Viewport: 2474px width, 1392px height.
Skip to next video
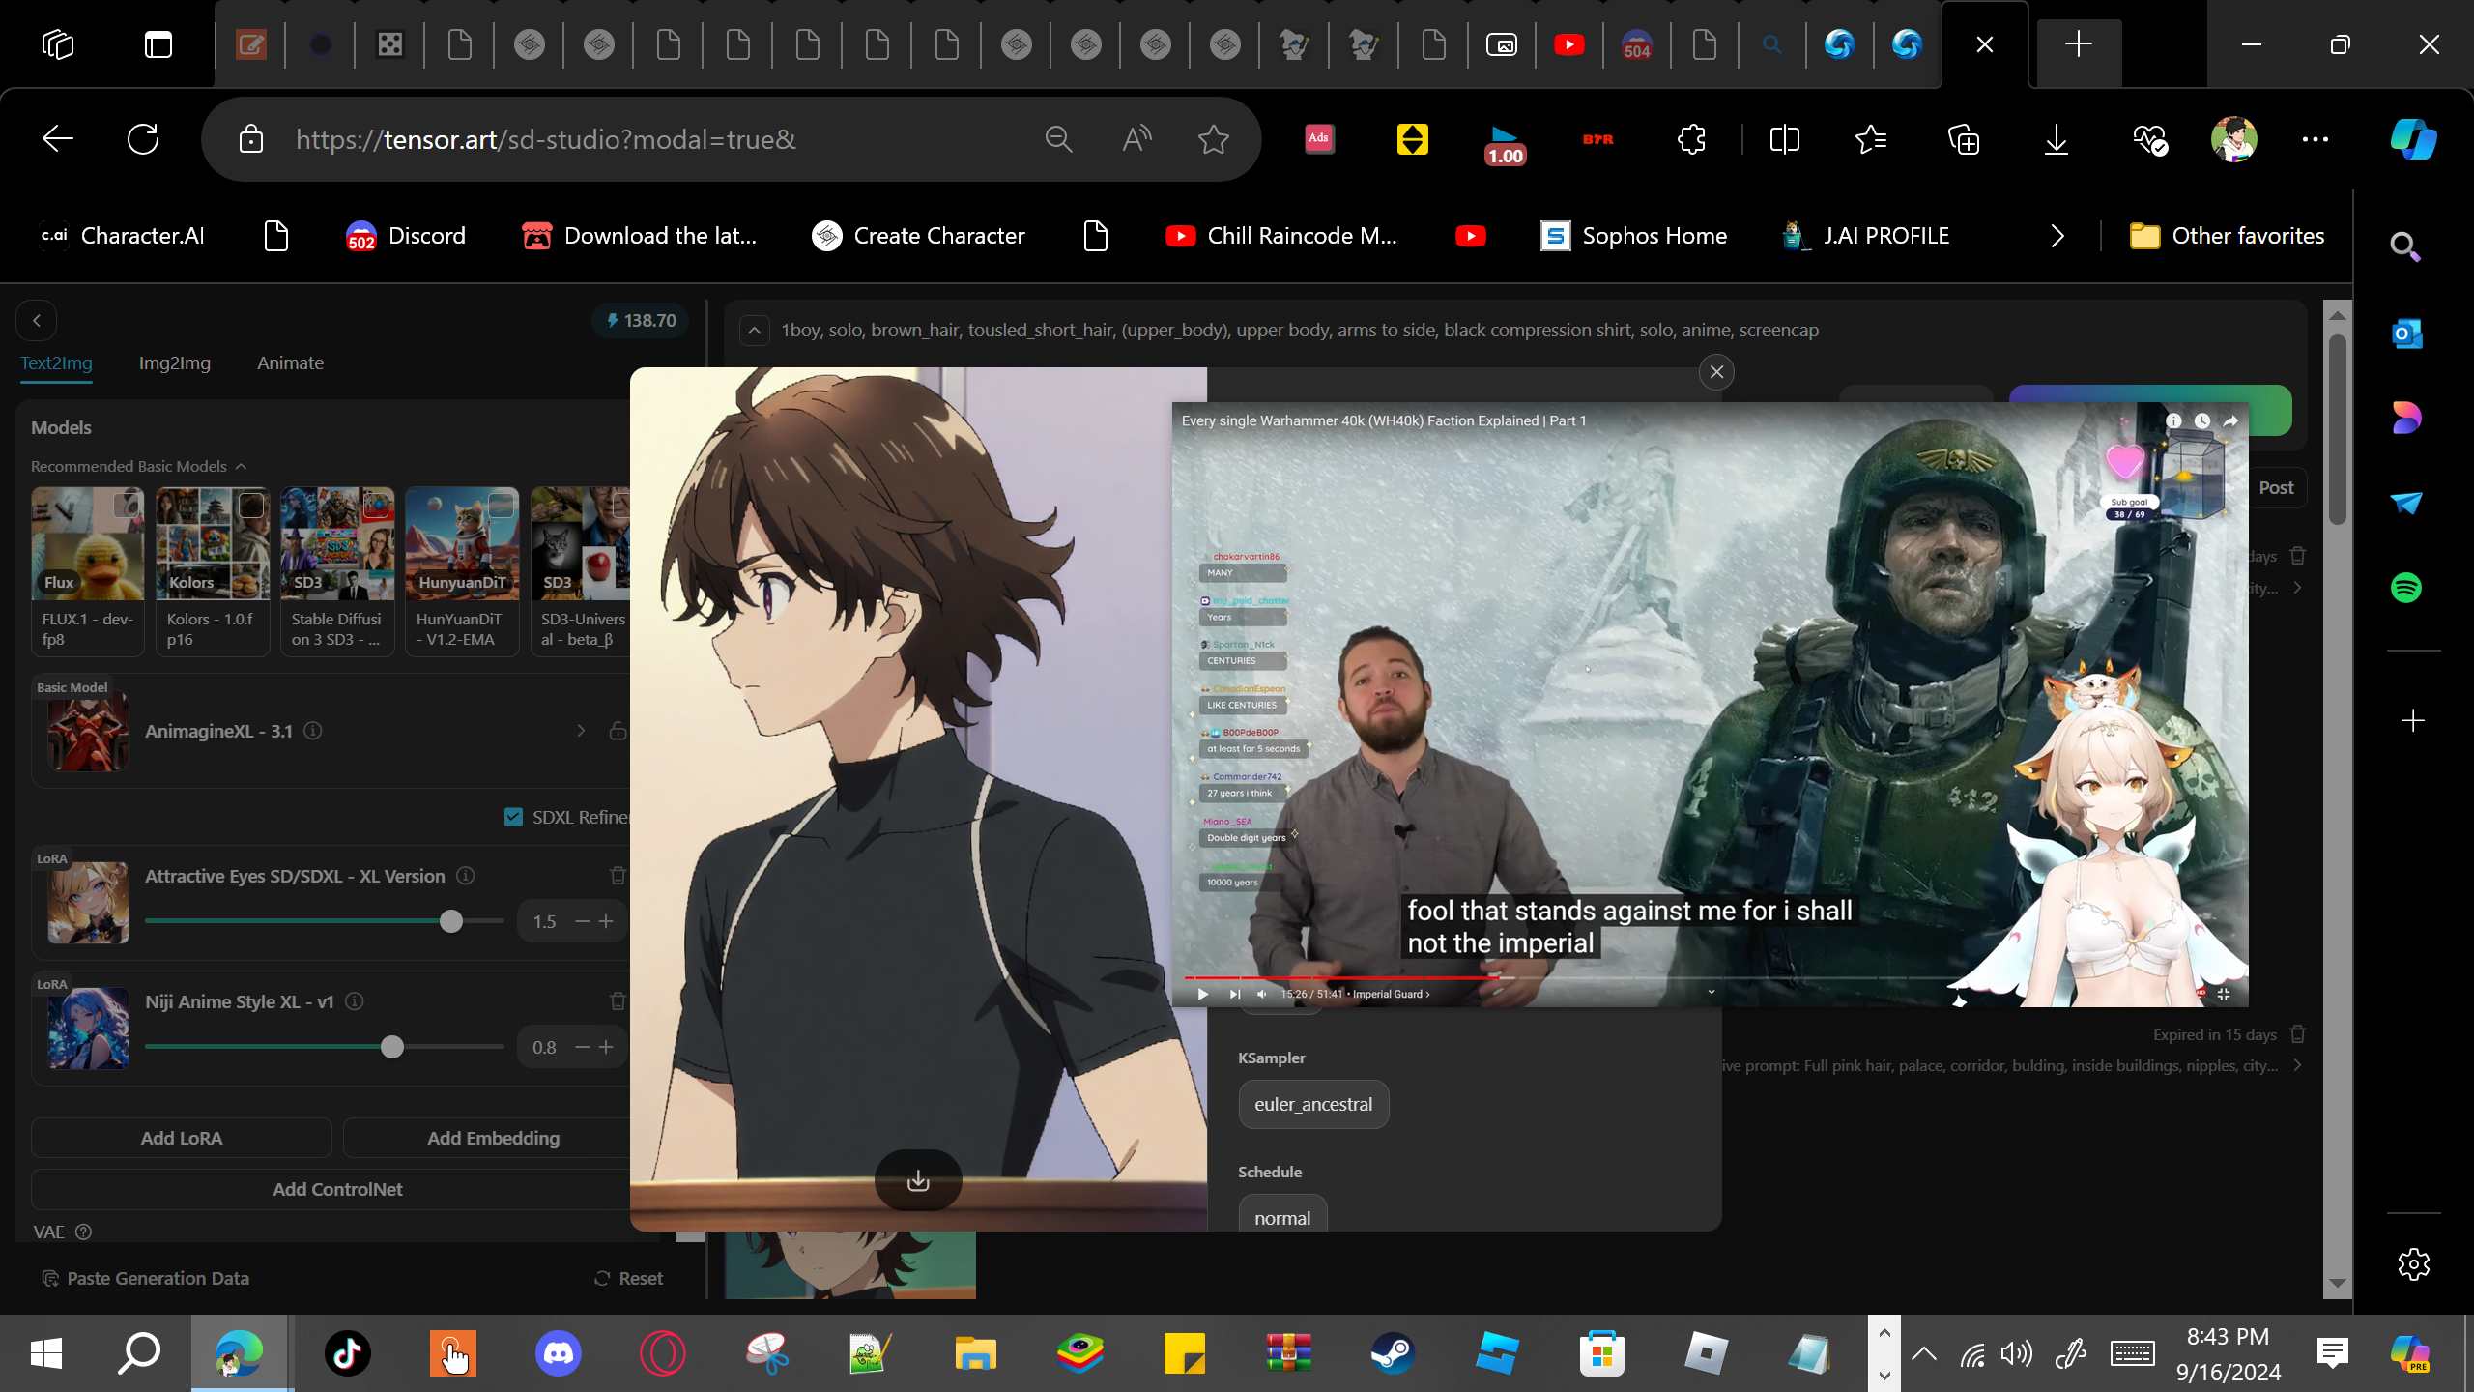1234,994
